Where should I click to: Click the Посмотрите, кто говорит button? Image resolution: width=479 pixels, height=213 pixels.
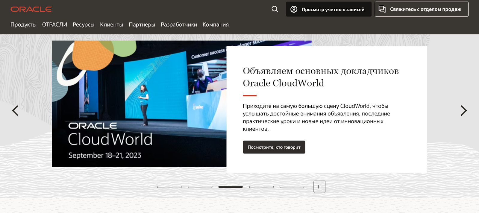274,147
